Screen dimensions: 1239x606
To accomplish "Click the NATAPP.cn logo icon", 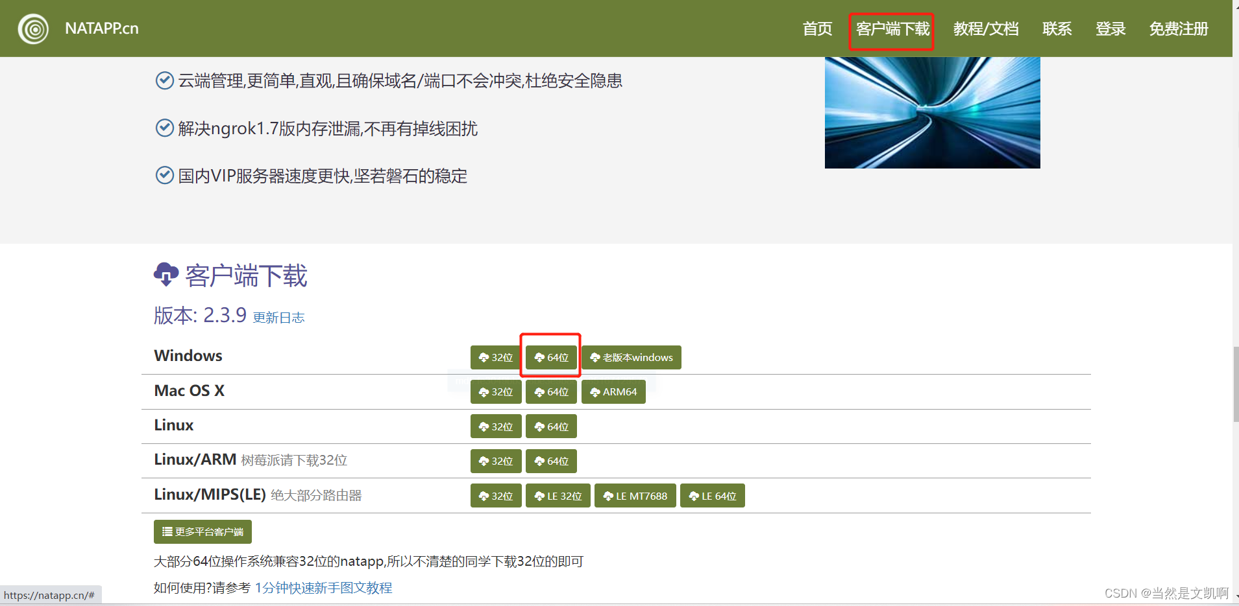I will (x=33, y=29).
